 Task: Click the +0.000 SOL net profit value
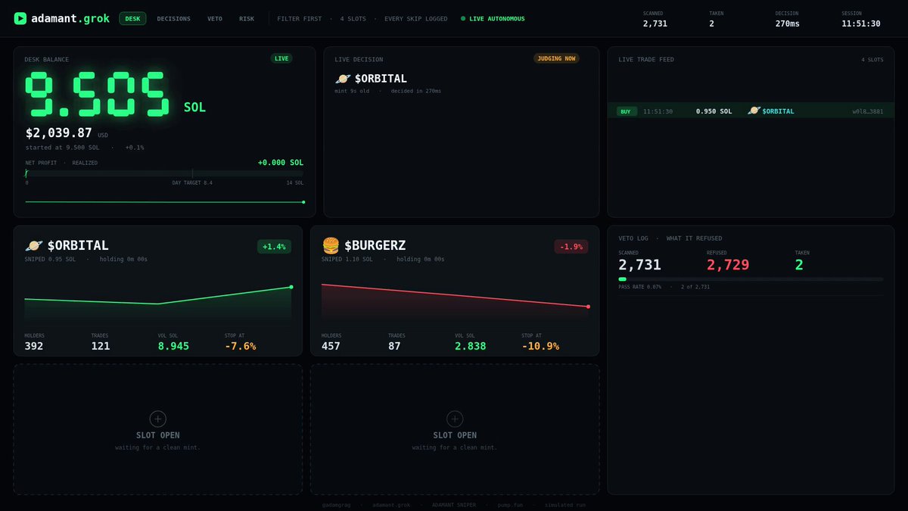[x=281, y=163]
